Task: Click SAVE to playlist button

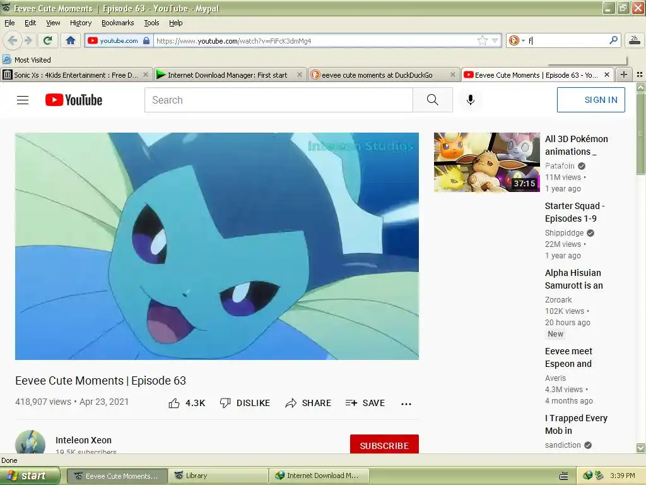Action: 365,403
